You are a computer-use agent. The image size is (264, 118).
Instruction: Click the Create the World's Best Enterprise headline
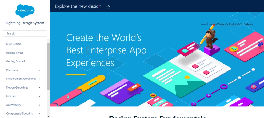pos(106,50)
